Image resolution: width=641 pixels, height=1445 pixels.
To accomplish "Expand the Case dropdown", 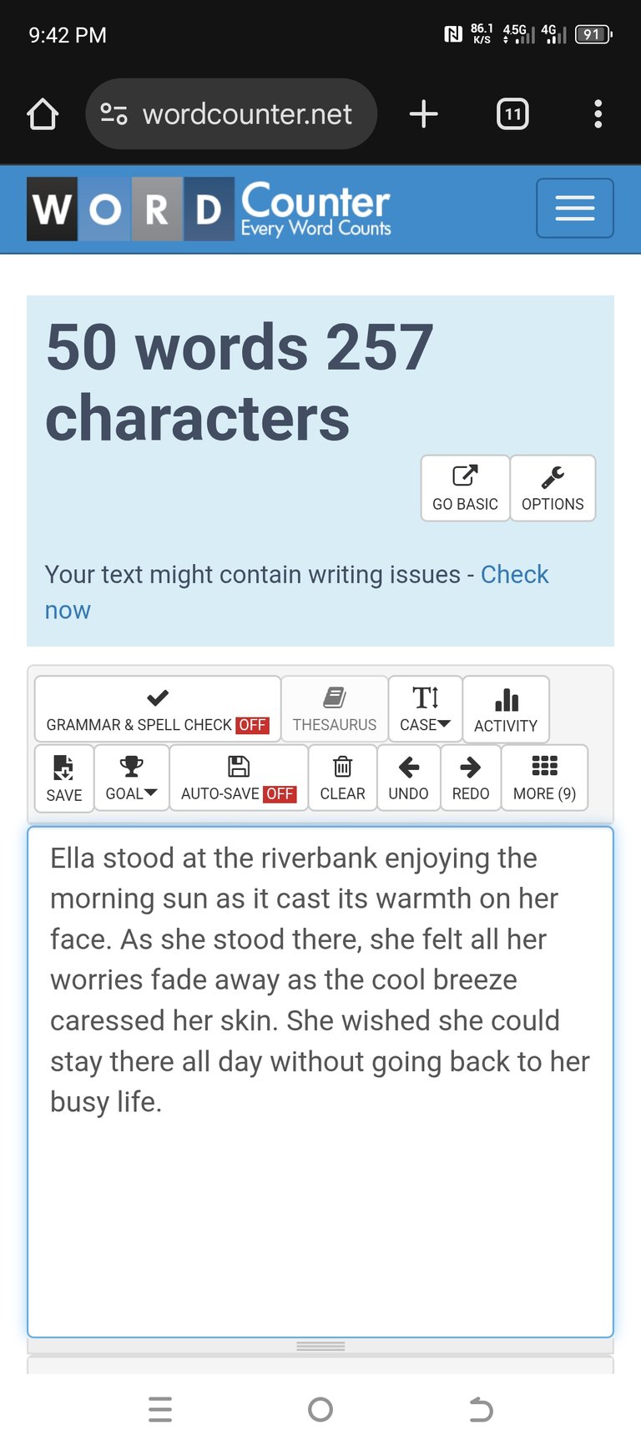I will click(425, 709).
